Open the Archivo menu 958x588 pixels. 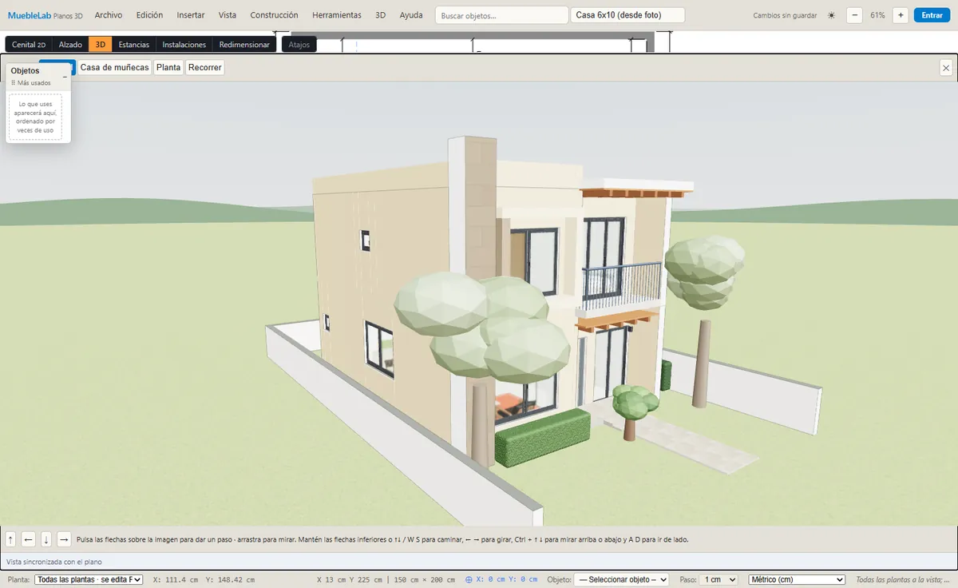[x=109, y=15]
